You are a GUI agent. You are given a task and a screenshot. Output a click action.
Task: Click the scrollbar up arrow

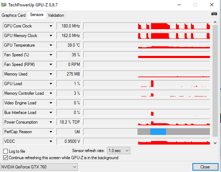pyautogui.click(x=215, y=22)
